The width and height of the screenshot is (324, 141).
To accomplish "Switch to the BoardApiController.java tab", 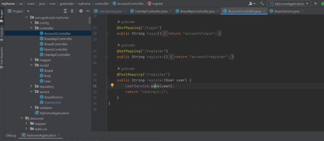I will tap(198, 11).
